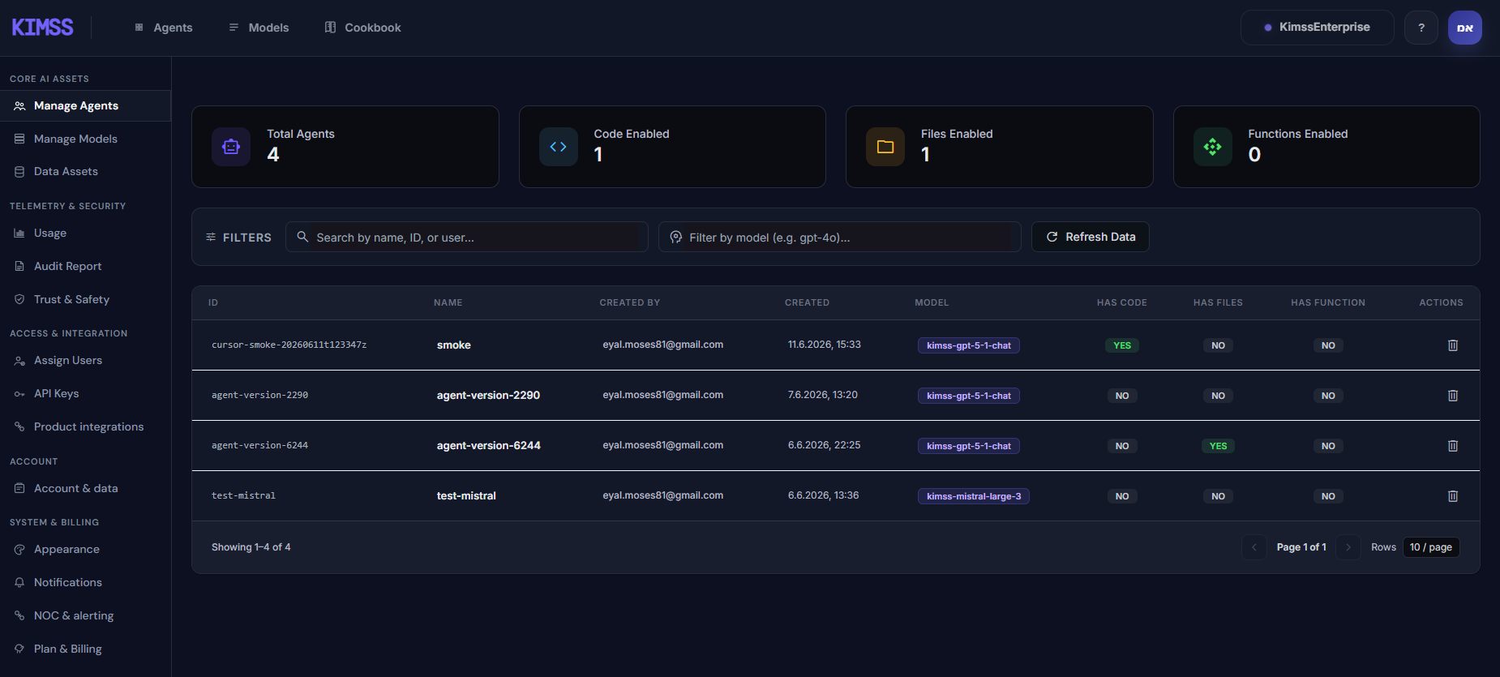The image size is (1500, 677).
Task: Click Refresh Data button
Action: pyautogui.click(x=1090, y=237)
